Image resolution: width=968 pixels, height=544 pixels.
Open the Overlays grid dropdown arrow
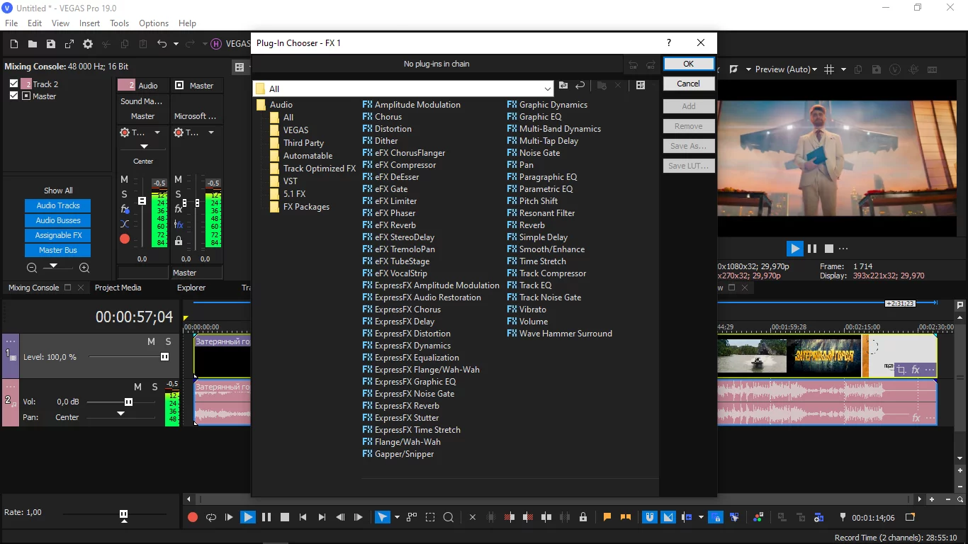[843, 69]
